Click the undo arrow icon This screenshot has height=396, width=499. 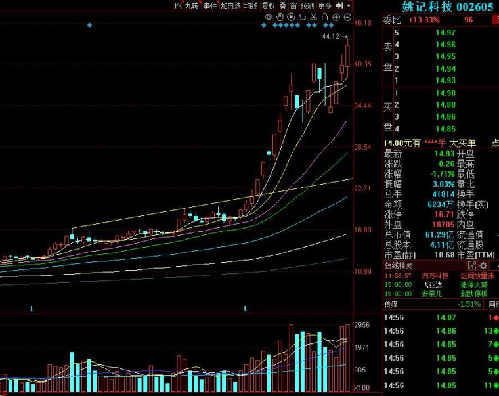point(302,17)
